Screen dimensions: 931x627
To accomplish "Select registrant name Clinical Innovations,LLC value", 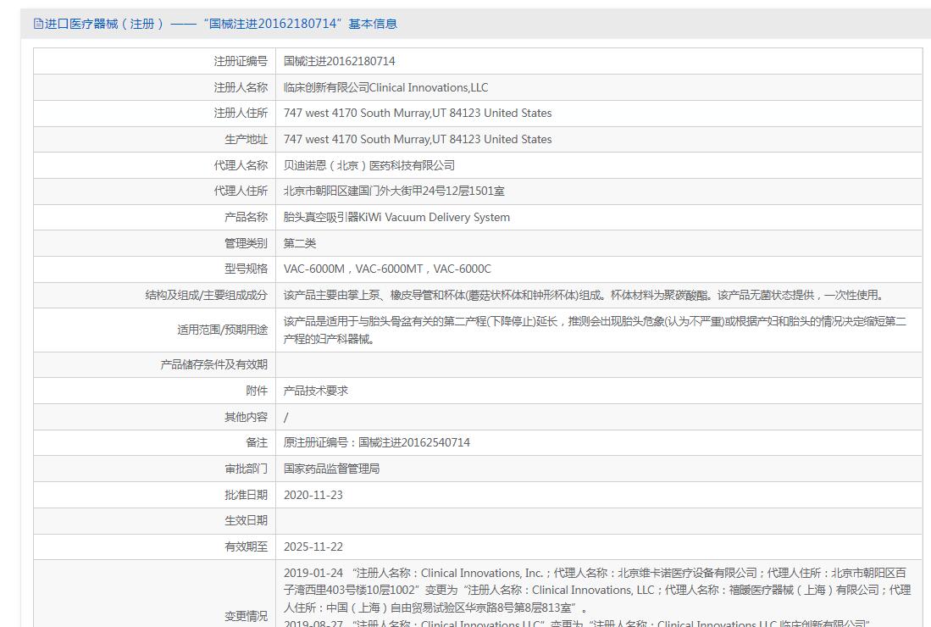I will point(385,87).
